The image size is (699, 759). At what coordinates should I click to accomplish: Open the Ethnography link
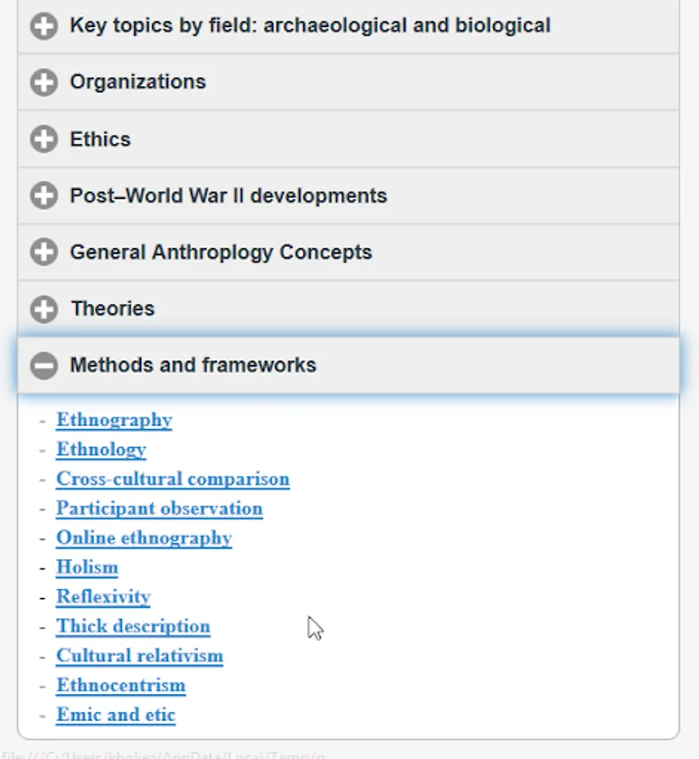[x=114, y=420]
